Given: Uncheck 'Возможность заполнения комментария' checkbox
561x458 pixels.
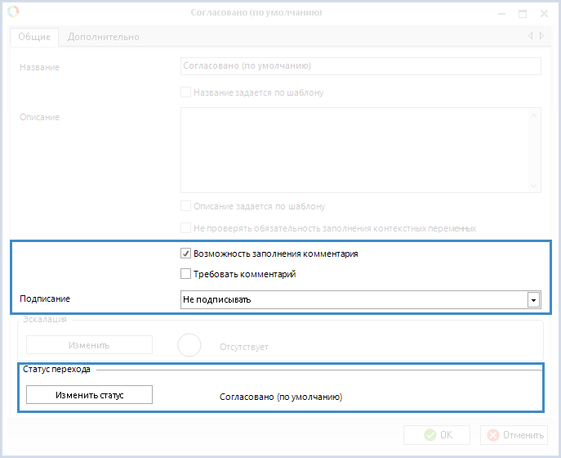Looking at the screenshot, I should pyautogui.click(x=186, y=254).
